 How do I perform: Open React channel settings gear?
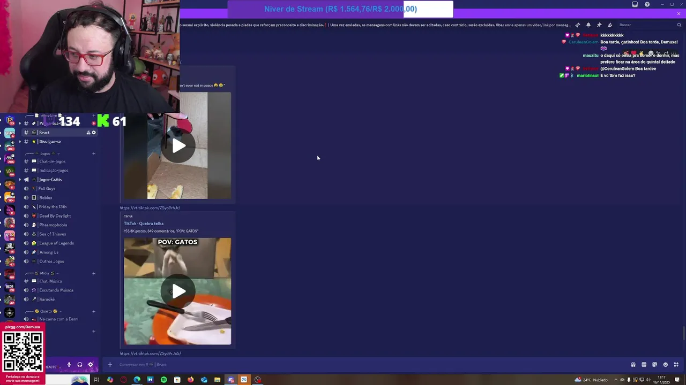pos(94,133)
